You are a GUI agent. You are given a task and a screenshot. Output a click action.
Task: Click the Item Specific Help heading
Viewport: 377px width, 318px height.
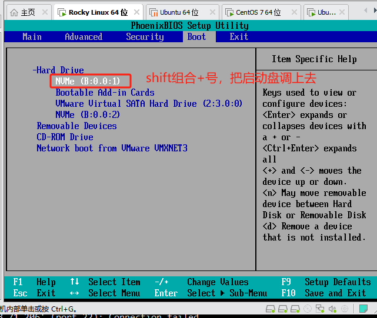[x=314, y=59]
